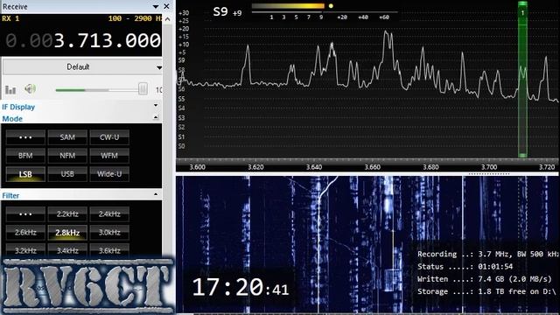This screenshot has width=560, height=315.
Task: Select USB mode
Action: coord(67,174)
